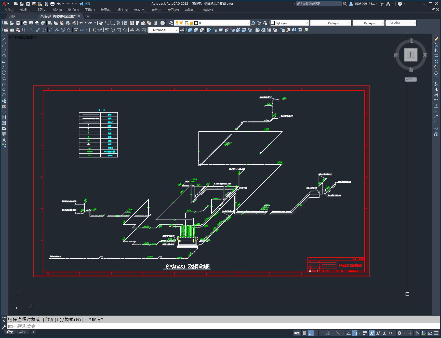Click the Plot (printer) icon in standard toolbar
The image size is (441, 338).
(25, 23)
